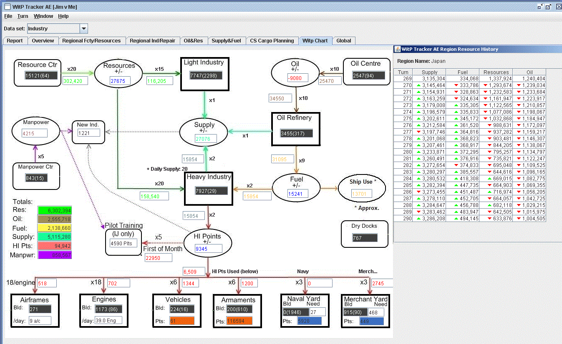The image size is (562, 344).
Task: Select the Oil&Res tab
Action: click(x=194, y=41)
